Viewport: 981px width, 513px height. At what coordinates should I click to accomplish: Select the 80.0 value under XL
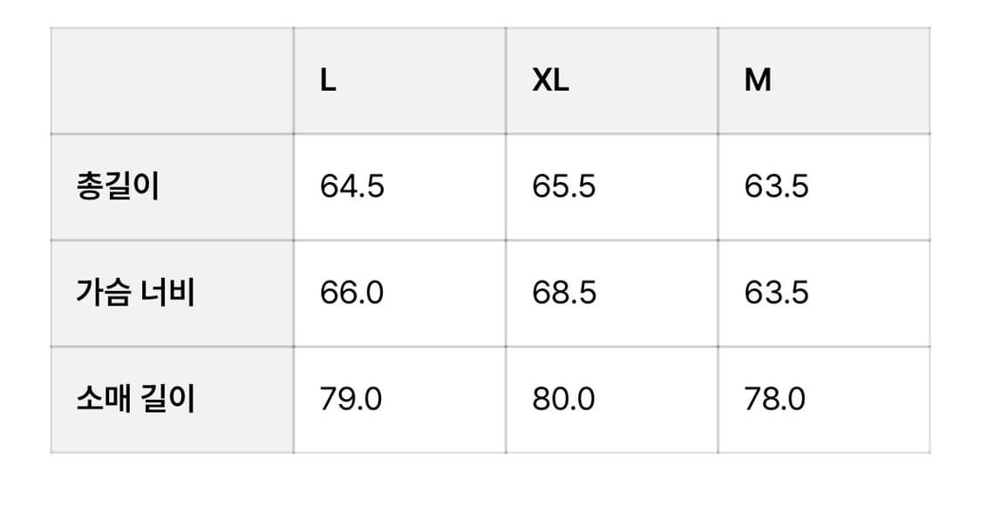tap(563, 400)
